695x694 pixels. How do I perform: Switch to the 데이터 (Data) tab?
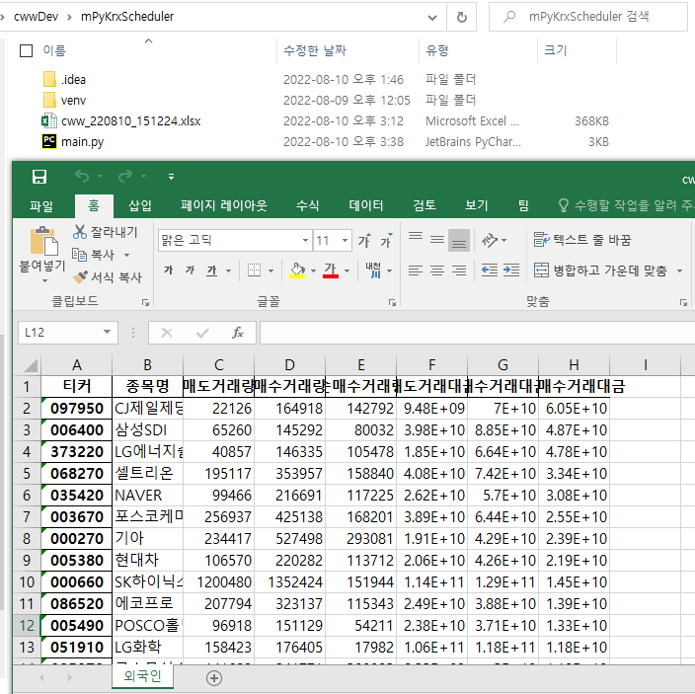[366, 205]
